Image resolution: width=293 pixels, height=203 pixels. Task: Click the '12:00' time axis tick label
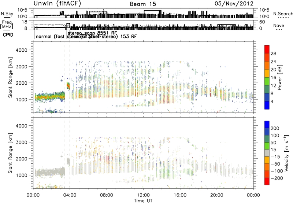[143, 195]
